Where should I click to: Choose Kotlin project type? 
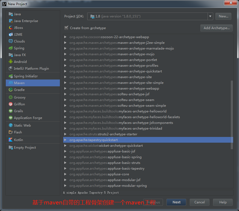[33, 140]
